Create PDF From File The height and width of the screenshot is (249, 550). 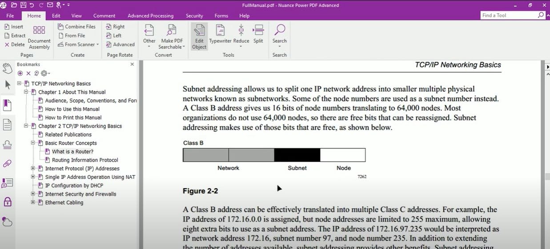(71, 36)
